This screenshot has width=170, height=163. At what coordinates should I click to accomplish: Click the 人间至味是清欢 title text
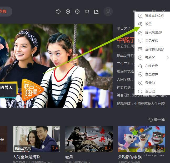(x=27, y=157)
